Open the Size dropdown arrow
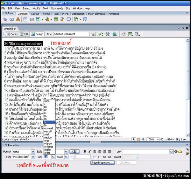 tap(53, 157)
